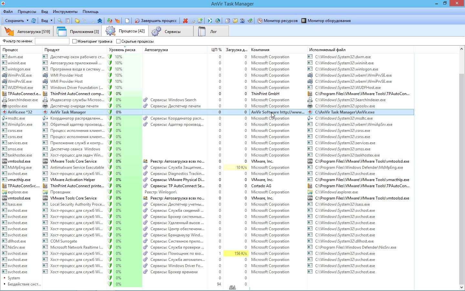Click the green arrow icon before Монитор ресурсов
The height and width of the screenshot is (291, 465).
[250, 20]
